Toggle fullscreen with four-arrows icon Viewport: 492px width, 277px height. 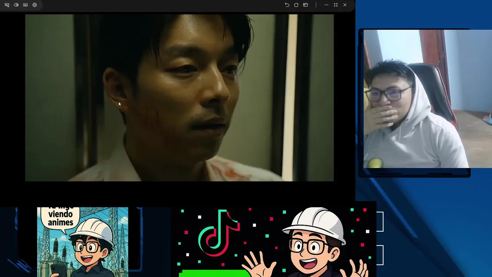(x=336, y=5)
